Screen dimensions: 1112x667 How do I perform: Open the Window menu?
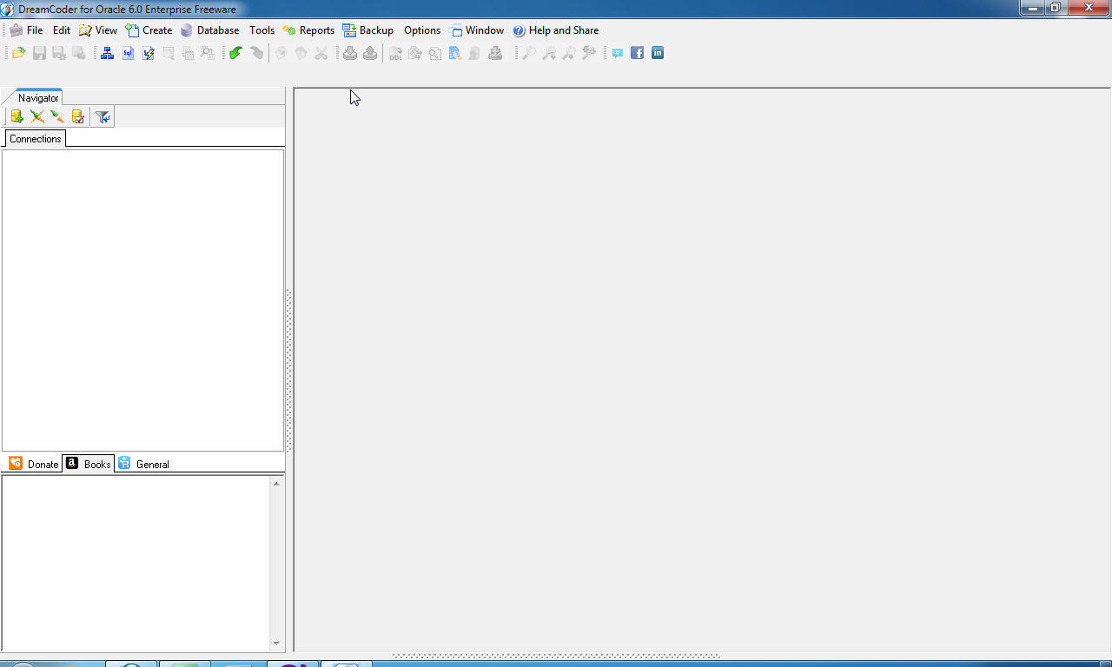pos(476,30)
